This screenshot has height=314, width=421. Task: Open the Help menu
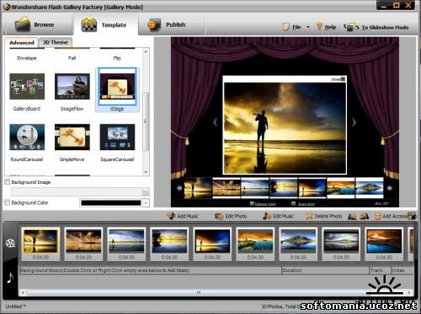pyautogui.click(x=330, y=27)
